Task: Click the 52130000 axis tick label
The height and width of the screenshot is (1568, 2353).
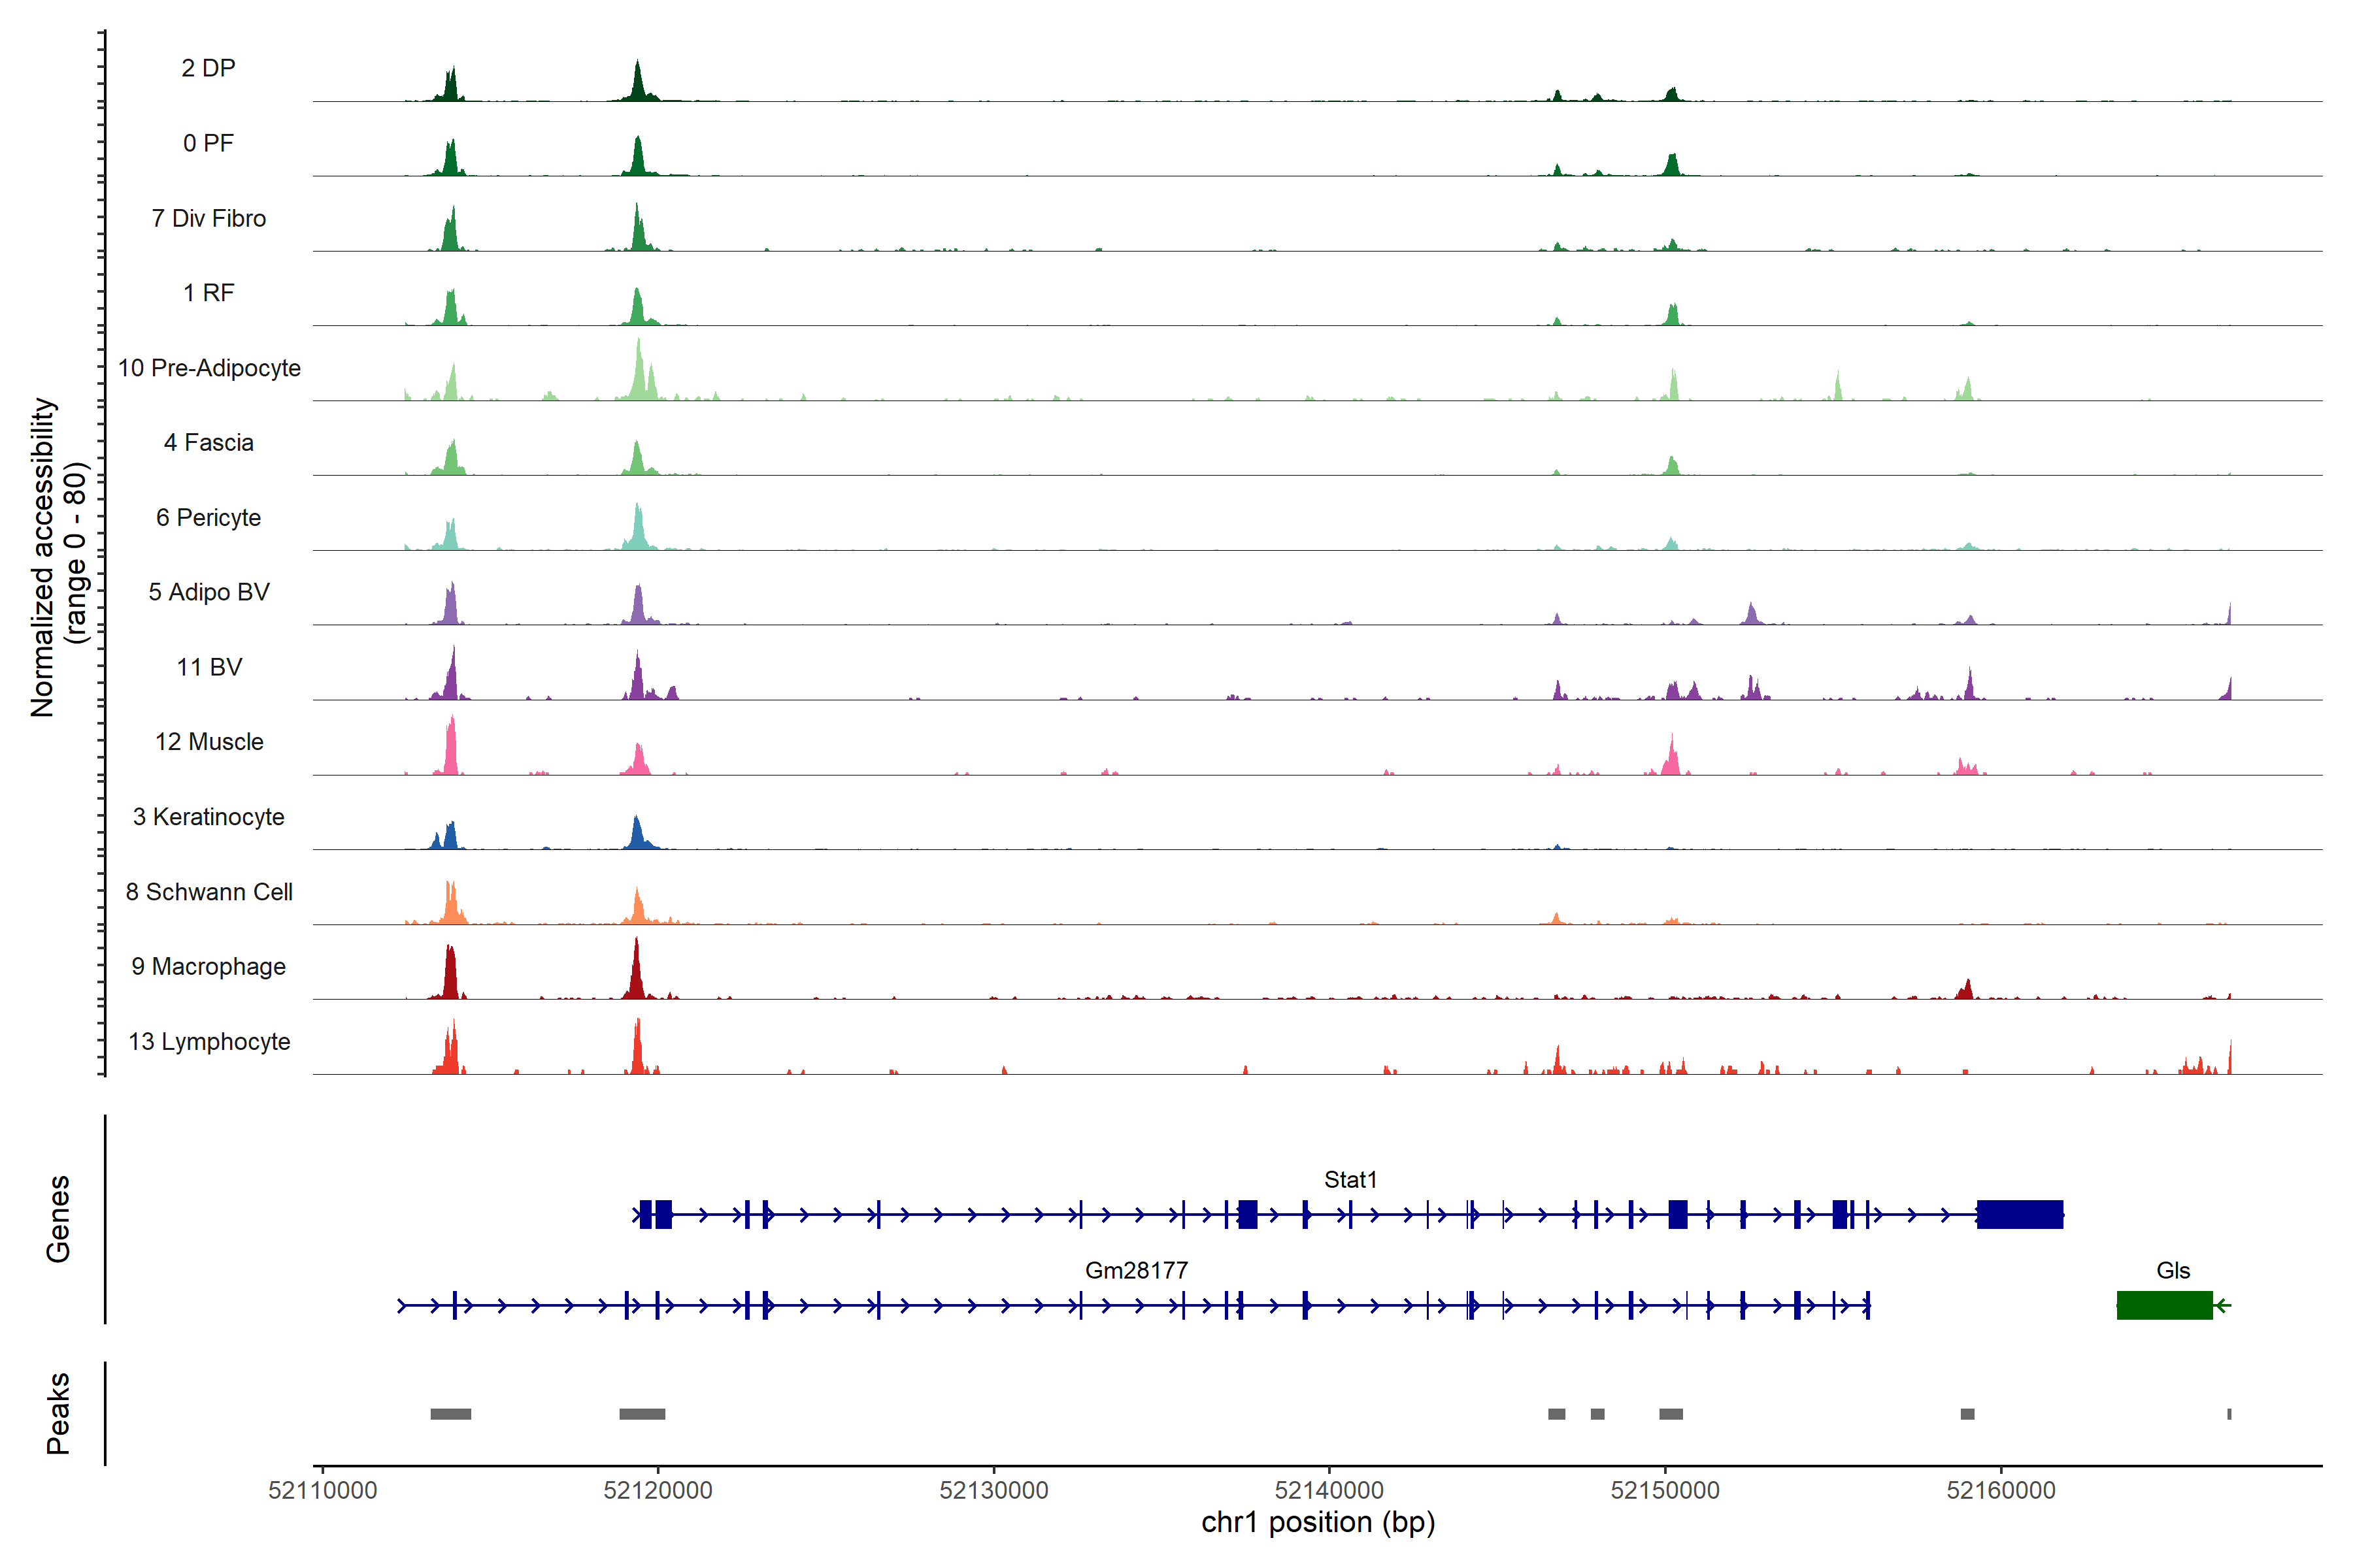Action: 993,1490
